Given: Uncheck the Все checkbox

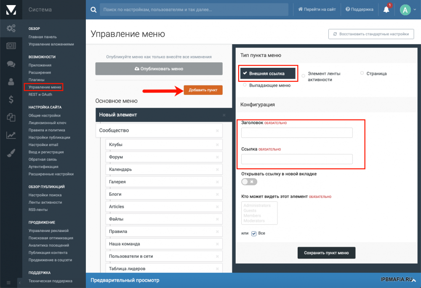Looking at the screenshot, I should 254,234.
